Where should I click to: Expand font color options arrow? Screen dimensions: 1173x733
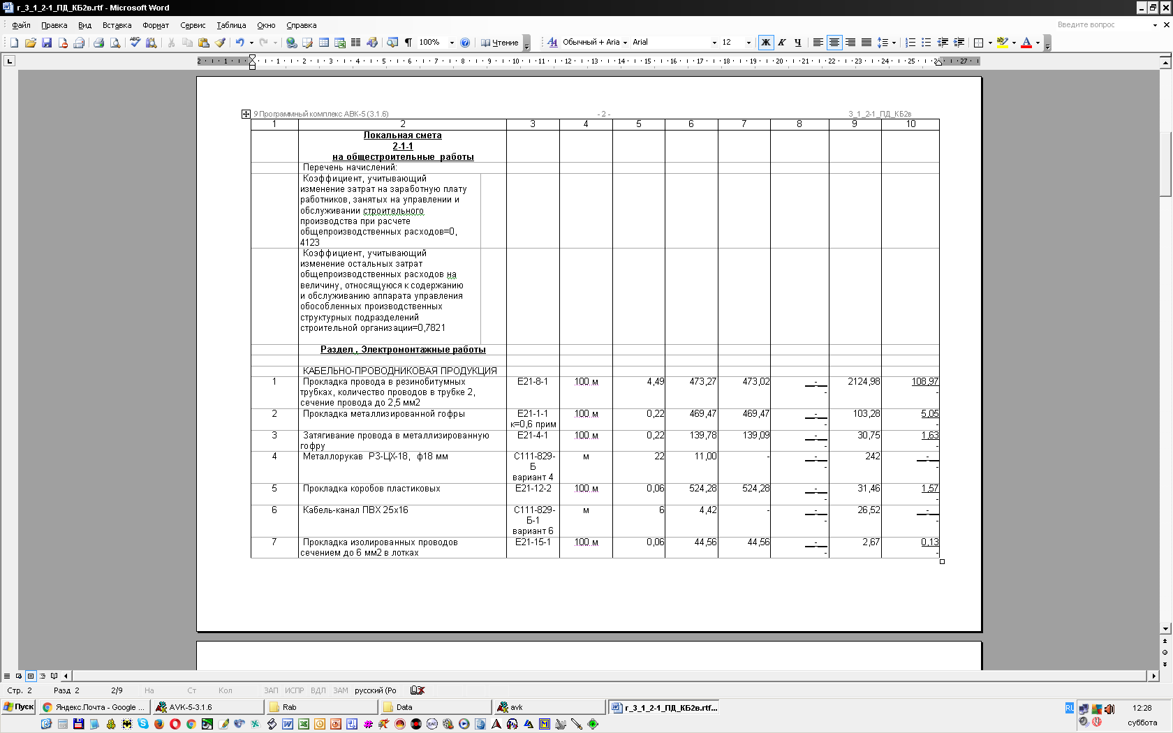pos(1038,43)
